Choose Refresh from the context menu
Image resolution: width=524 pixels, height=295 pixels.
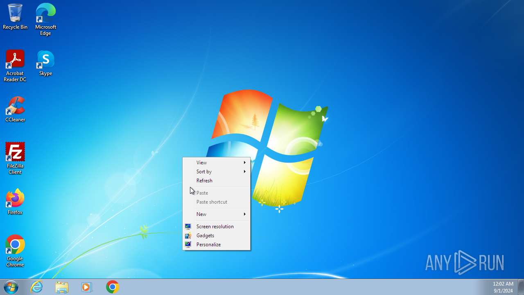click(x=216, y=181)
